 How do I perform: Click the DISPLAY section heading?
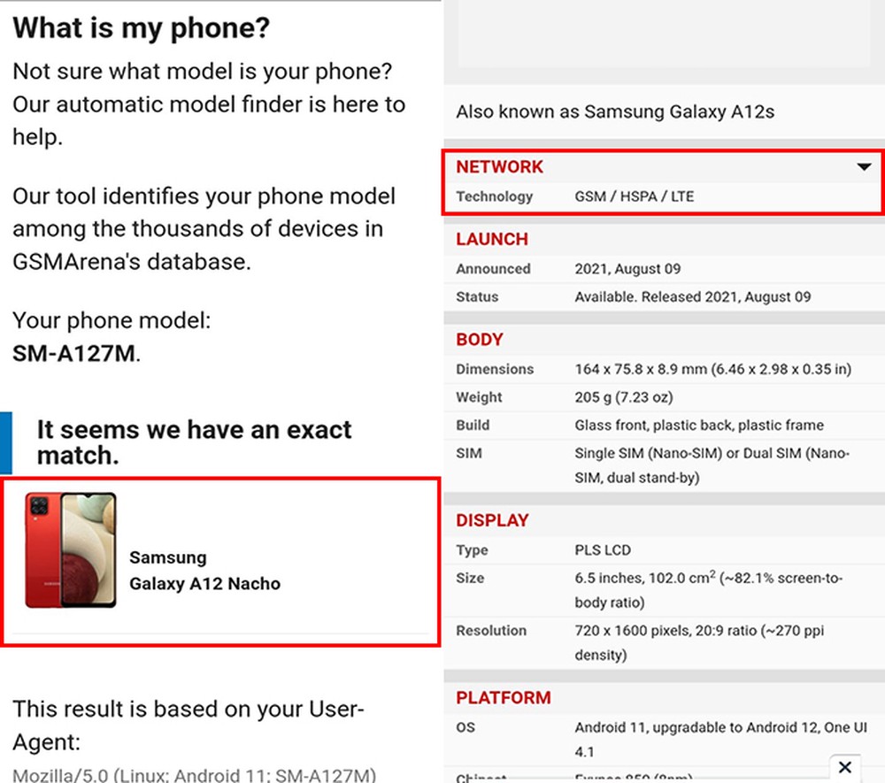coord(493,520)
